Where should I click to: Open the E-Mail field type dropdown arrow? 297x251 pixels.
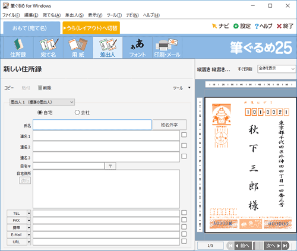[x=29, y=235]
